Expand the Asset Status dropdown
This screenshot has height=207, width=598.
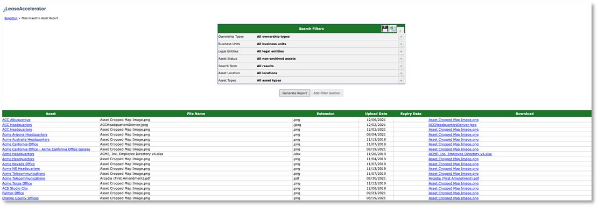(x=401, y=59)
